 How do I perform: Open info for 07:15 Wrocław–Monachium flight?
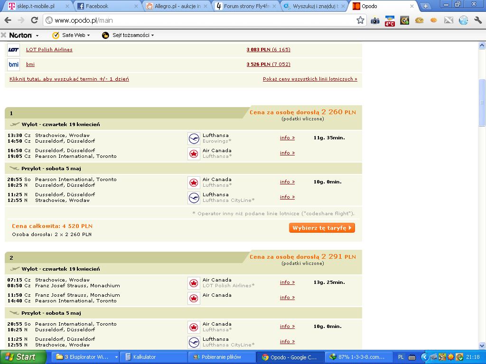click(287, 282)
